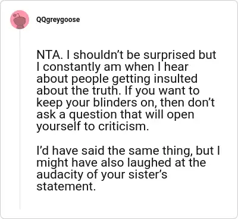Open QQgreygoose's pink Snoo avatar

pyautogui.click(x=20, y=20)
